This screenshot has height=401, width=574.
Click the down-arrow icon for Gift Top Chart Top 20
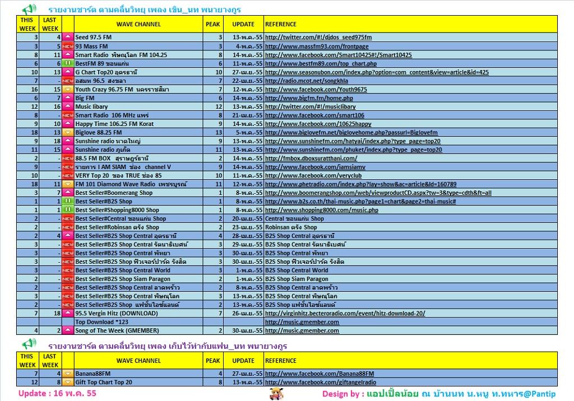point(68,382)
